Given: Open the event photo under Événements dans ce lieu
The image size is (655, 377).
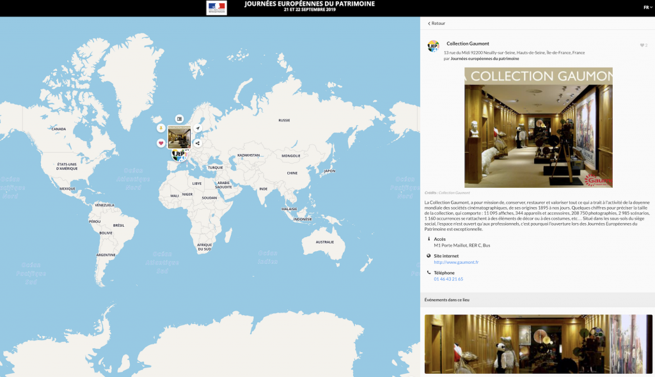Looking at the screenshot, I should 539,344.
